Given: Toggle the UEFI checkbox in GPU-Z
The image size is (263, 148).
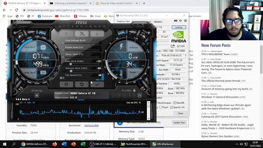Looking at the screenshot, I should tap(178, 46).
